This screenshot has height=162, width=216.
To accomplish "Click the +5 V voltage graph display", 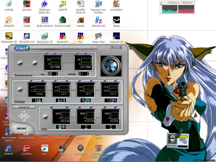I will (86, 90).
